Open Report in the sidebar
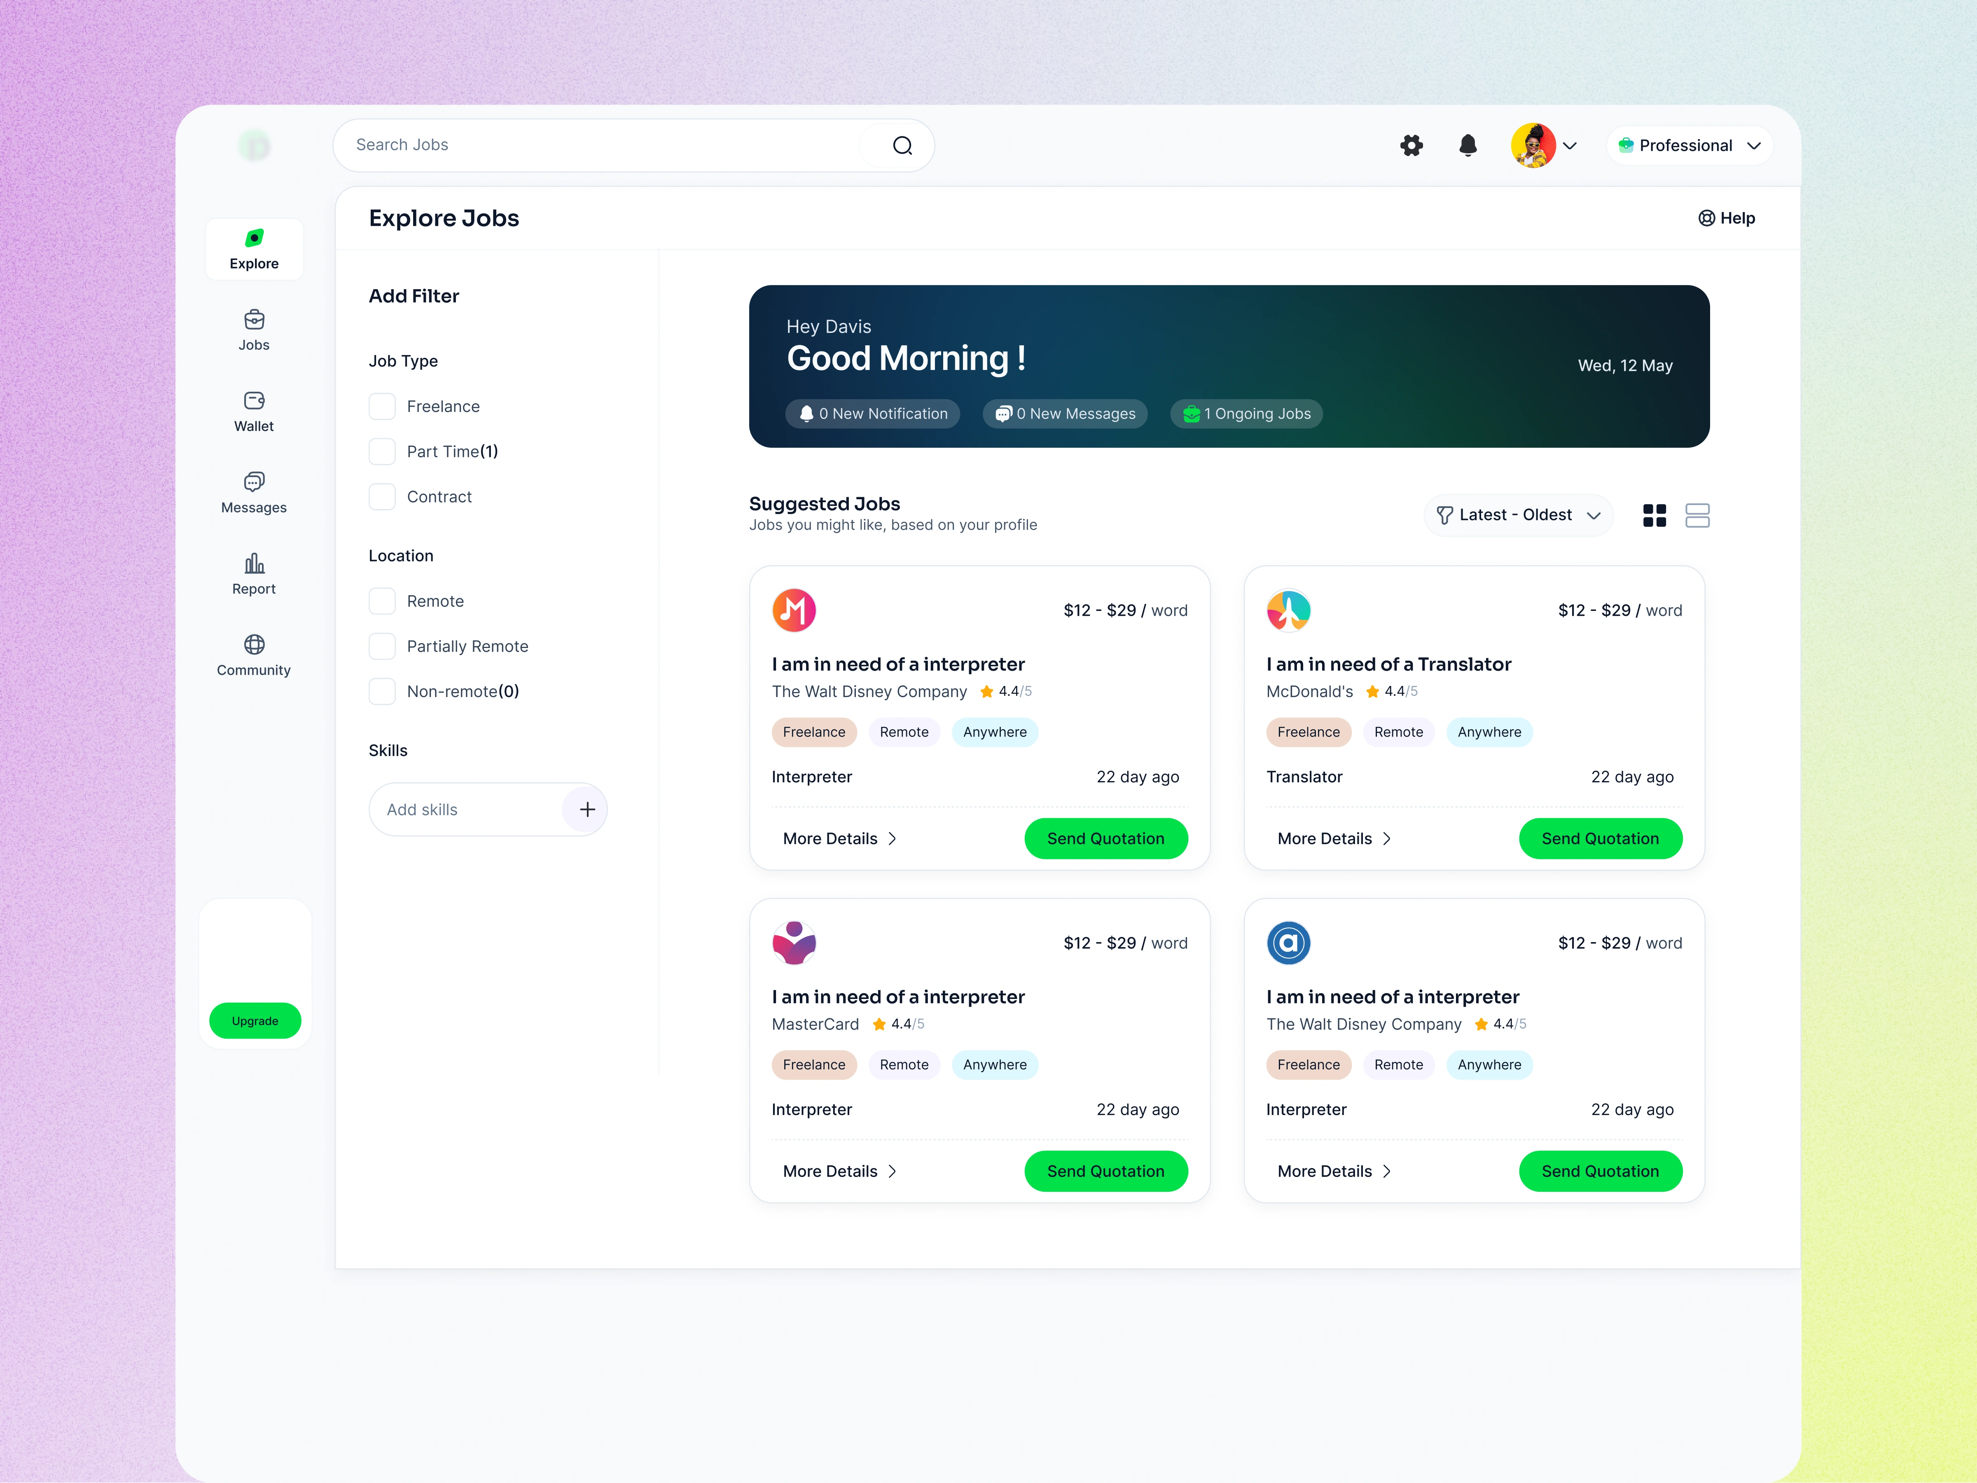 click(254, 575)
